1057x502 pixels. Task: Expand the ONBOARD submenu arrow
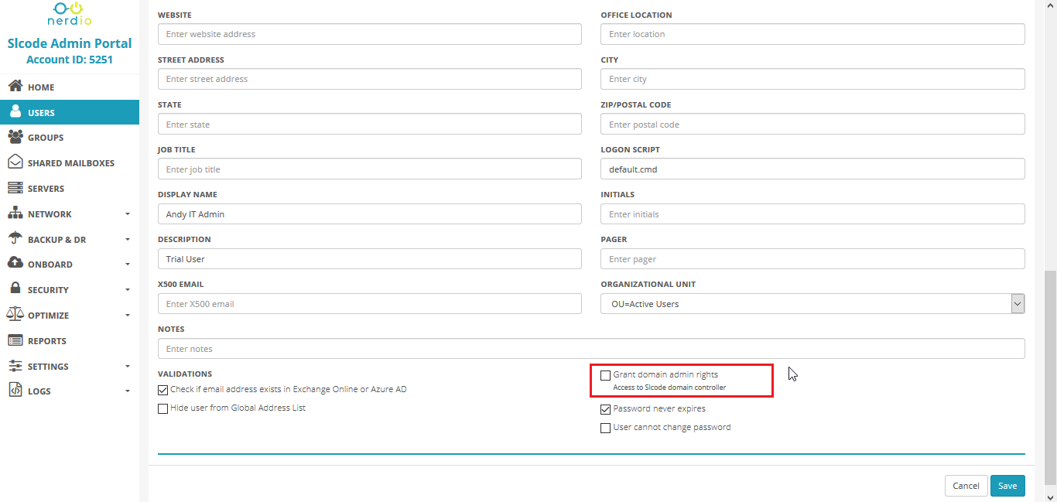tap(128, 265)
